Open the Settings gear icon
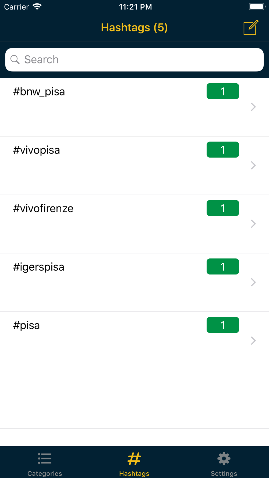Screen dimensions: 269x478 tap(224, 458)
